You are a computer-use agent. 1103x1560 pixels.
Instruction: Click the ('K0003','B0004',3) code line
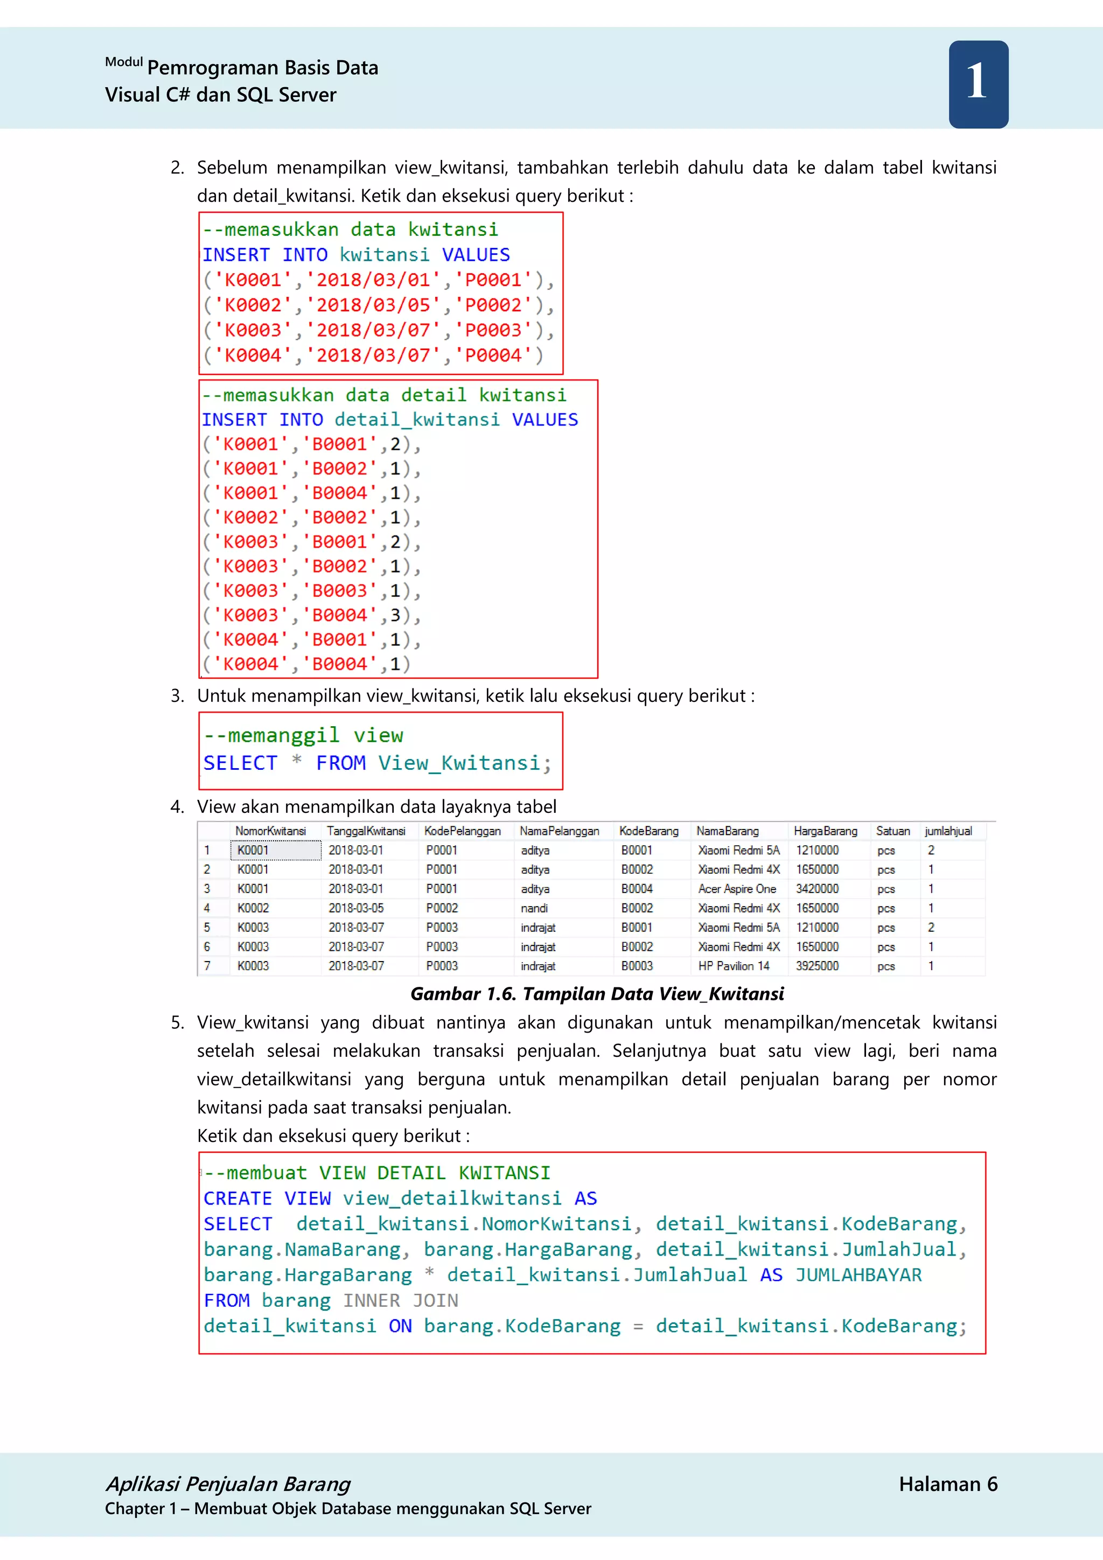click(x=312, y=615)
